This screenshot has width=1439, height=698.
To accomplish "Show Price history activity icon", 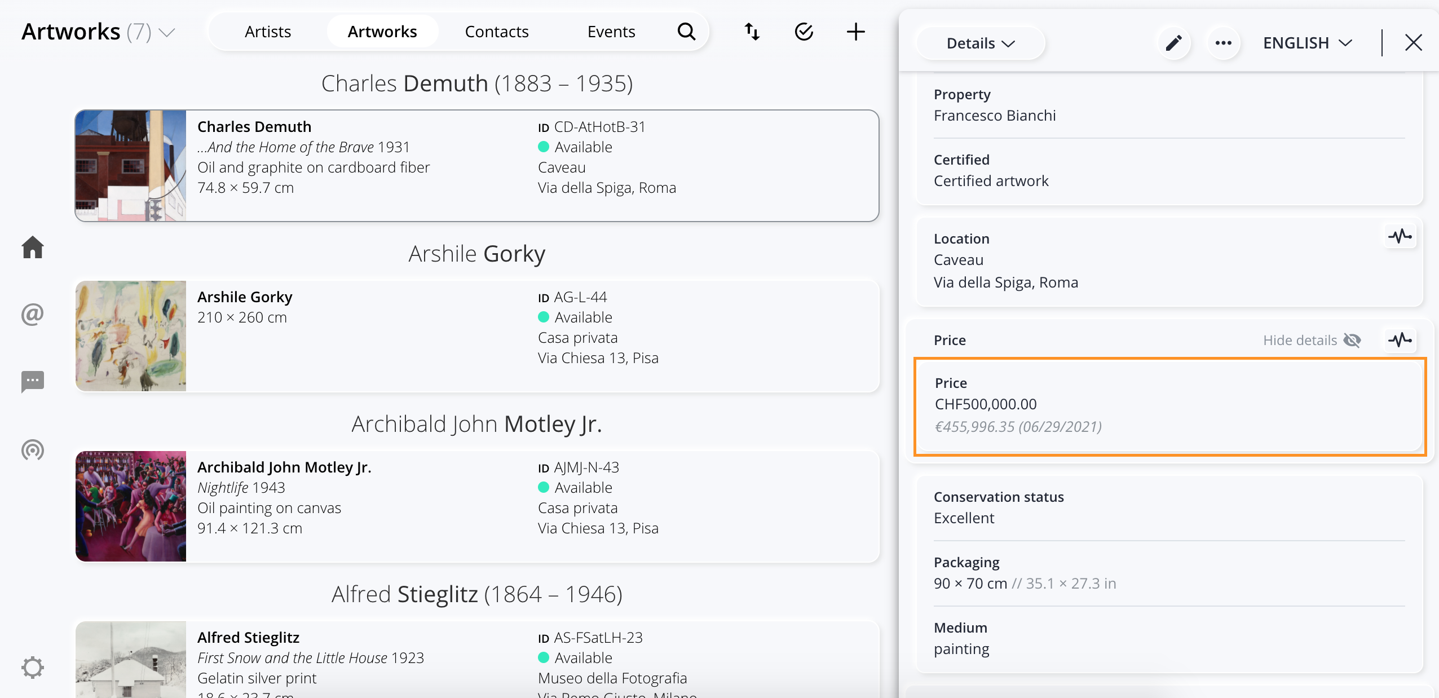I will pos(1400,340).
